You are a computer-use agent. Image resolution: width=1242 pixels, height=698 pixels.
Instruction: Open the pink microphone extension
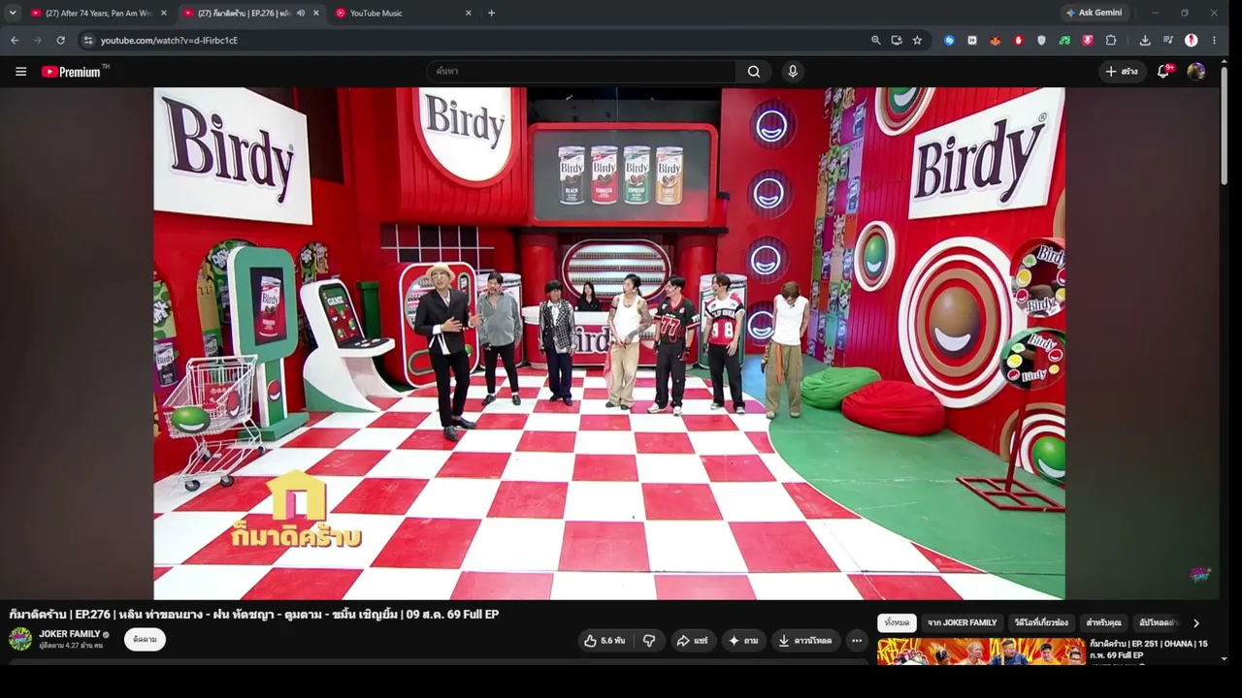[x=1088, y=41]
